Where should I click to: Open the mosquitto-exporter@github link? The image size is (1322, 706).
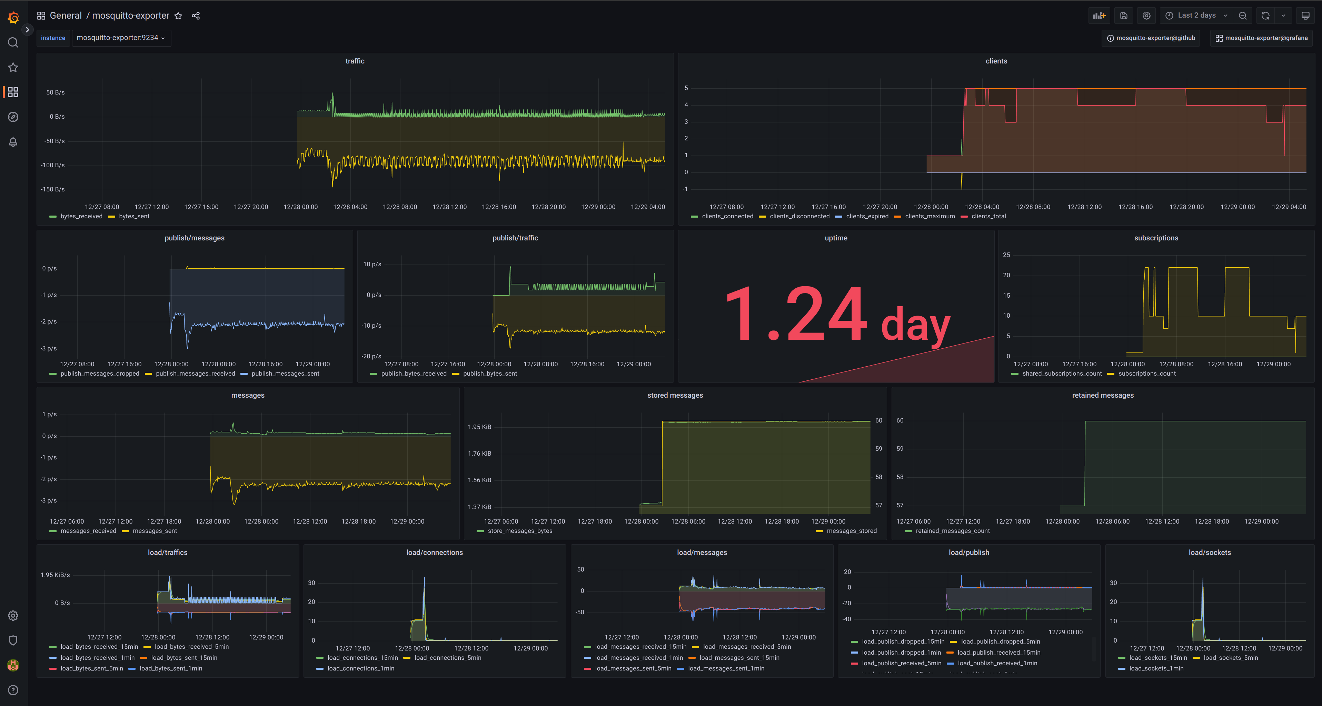point(1151,38)
